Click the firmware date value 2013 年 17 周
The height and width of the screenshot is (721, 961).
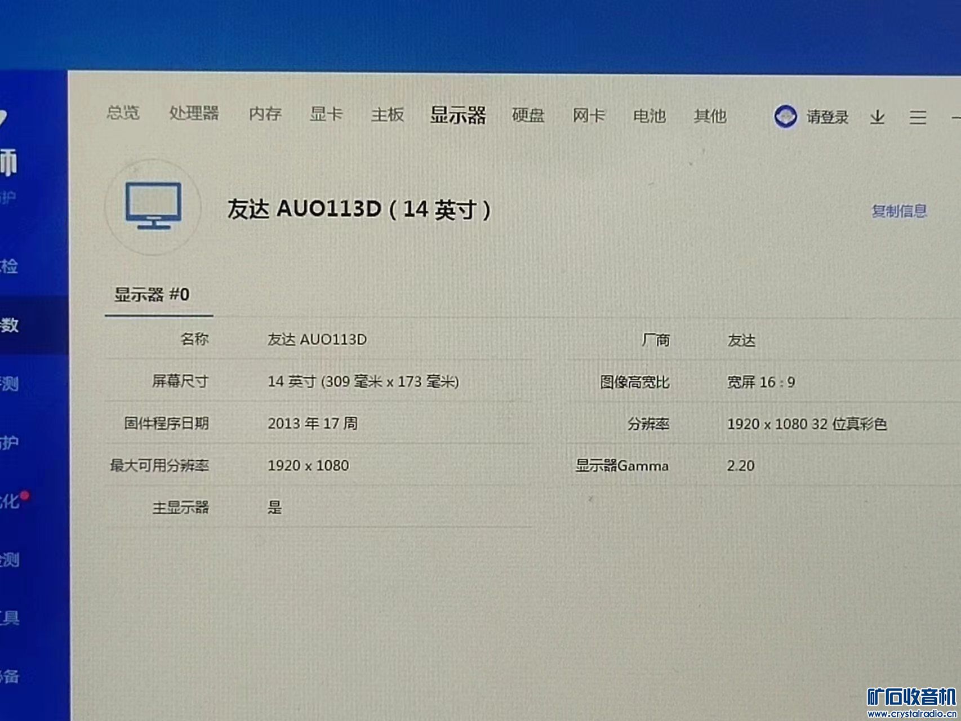[x=313, y=424]
